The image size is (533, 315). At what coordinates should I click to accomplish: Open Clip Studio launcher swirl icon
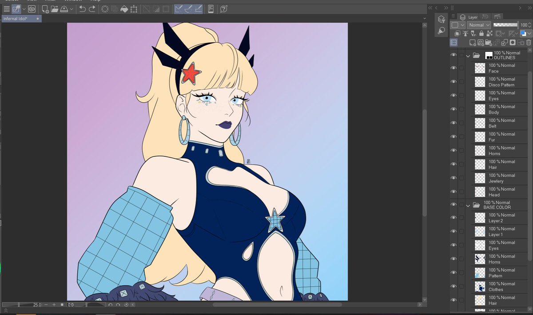pos(32,9)
